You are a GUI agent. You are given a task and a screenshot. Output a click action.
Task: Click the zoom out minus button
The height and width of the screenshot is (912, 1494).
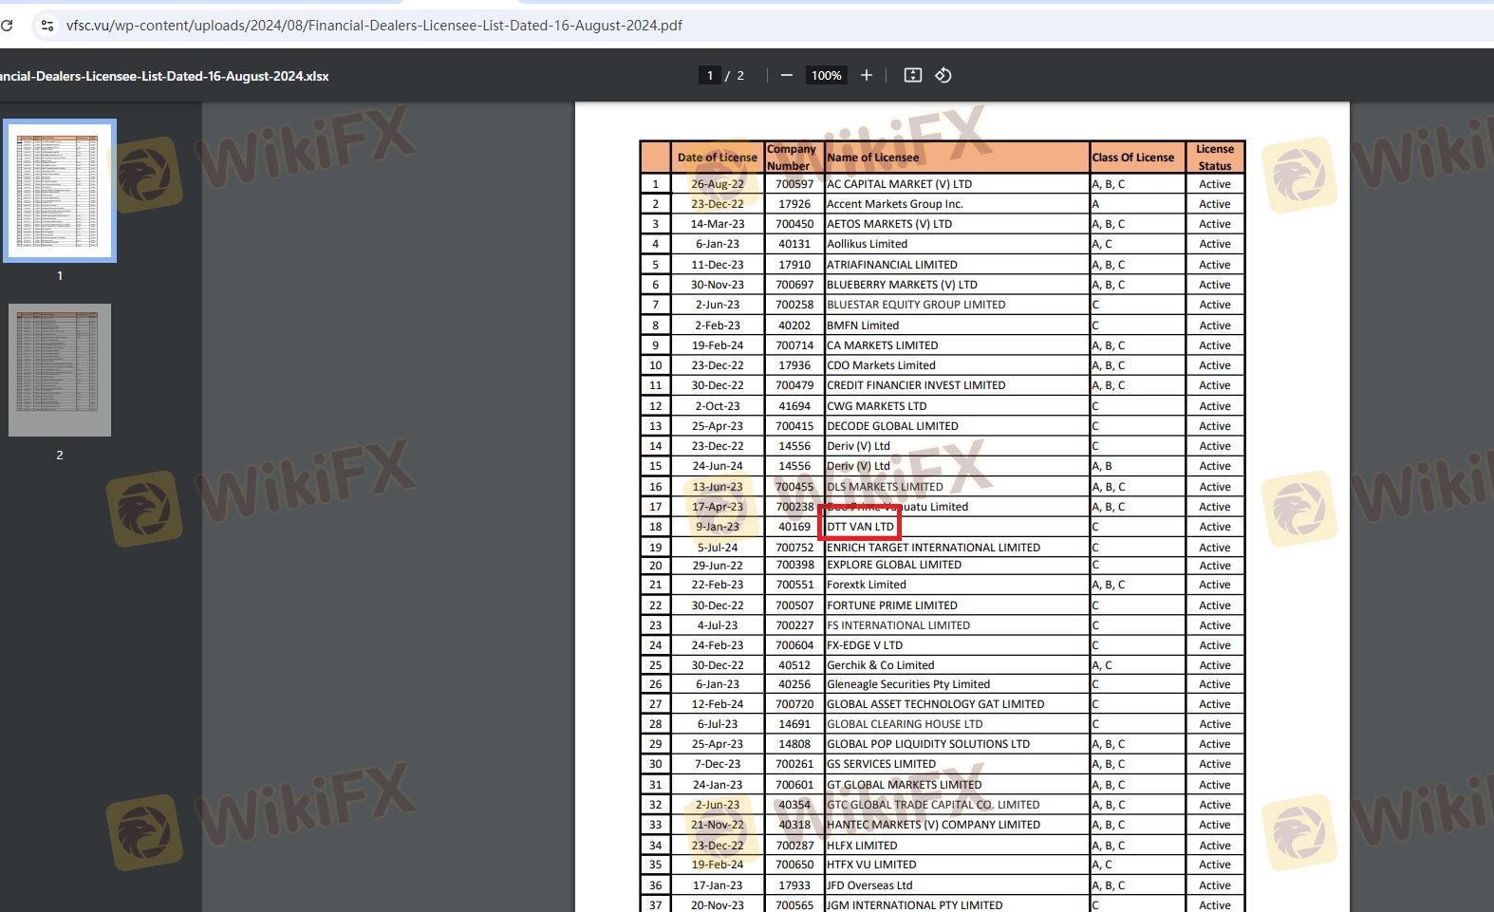[x=787, y=76]
